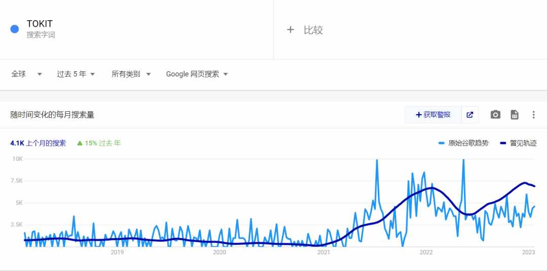
Task: Click the plus icon beside 比较
Action: click(x=290, y=30)
